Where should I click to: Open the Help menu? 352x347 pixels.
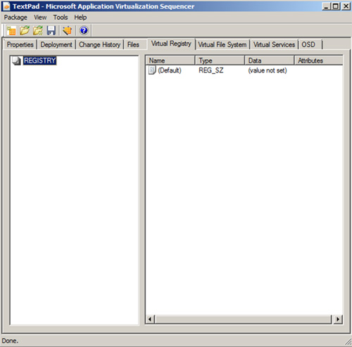coord(80,18)
